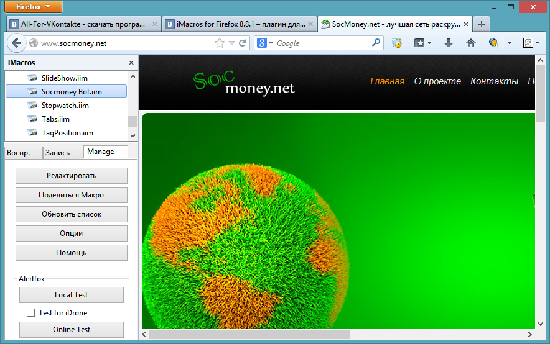The image size is (550, 344).
Task: Click the TagPosition.iim file icon
Action: tap(32, 132)
